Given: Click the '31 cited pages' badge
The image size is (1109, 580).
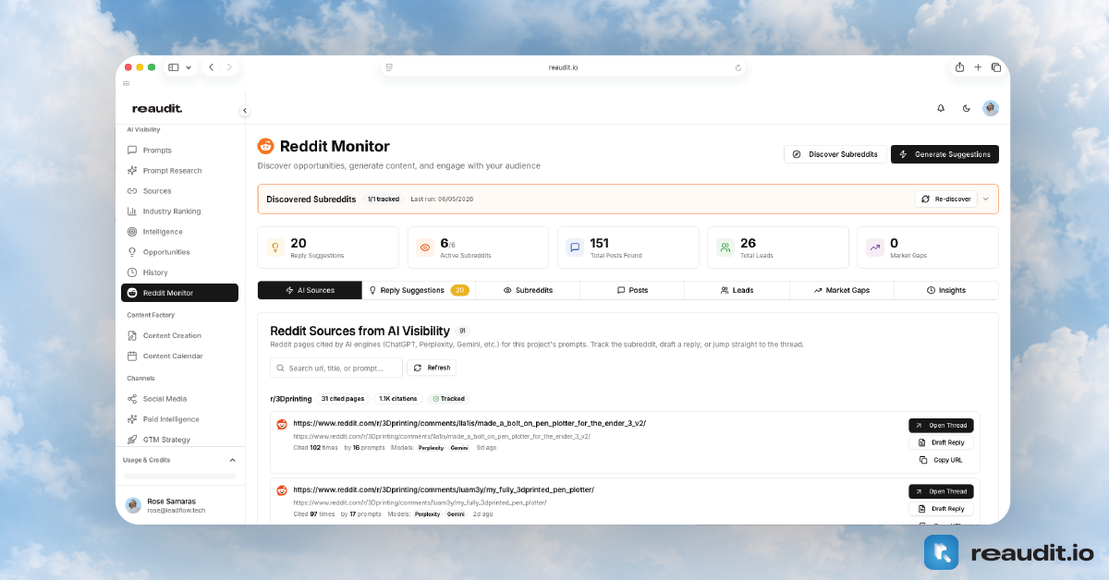Looking at the screenshot, I should pos(341,399).
